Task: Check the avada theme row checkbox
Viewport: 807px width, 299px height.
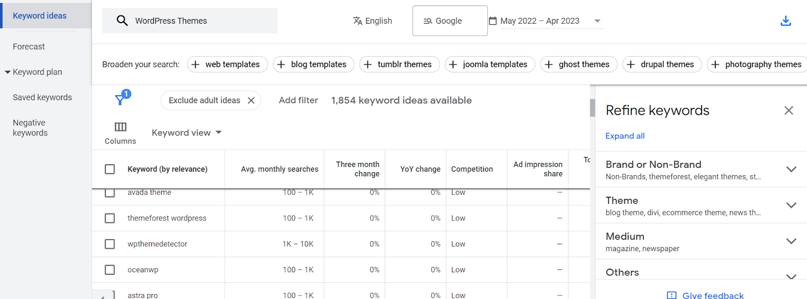Action: click(109, 193)
